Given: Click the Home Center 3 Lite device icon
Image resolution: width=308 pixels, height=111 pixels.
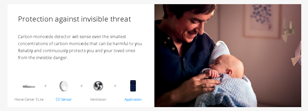Looking at the screenshot, I should tap(29, 86).
